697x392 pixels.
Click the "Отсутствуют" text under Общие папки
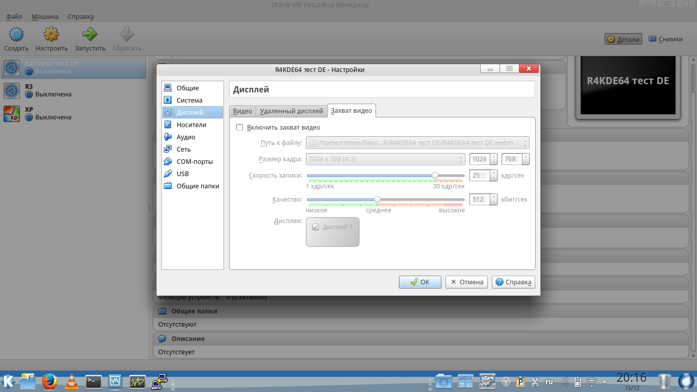click(177, 325)
